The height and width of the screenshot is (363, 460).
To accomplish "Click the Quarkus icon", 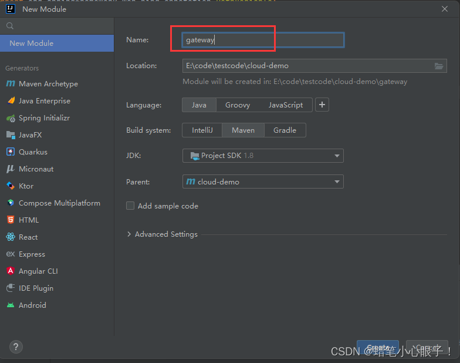I will (x=11, y=152).
